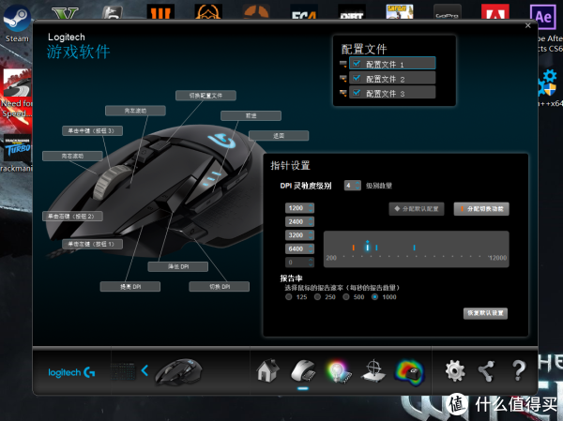This screenshot has height=421, width=563.
Task: Click the disabled fifth DPI field showing 0
Action: tap(300, 263)
